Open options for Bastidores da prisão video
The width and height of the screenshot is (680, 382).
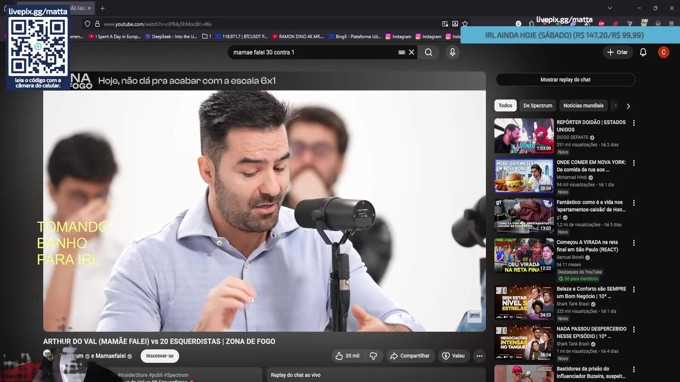click(633, 369)
